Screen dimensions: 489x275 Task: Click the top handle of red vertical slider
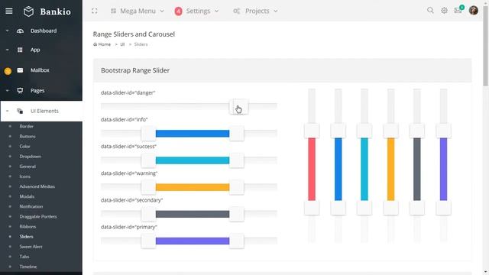tap(312, 131)
